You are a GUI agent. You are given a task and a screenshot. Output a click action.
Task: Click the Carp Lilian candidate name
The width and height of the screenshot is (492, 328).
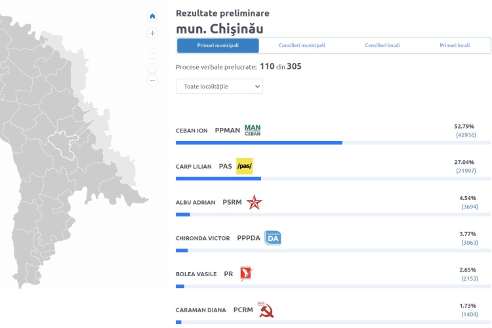click(194, 167)
